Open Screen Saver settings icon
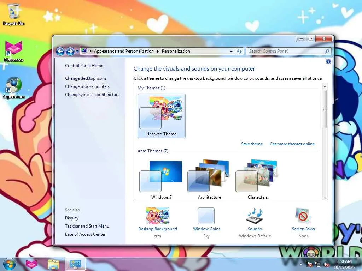The width and height of the screenshot is (362, 271). 304,216
